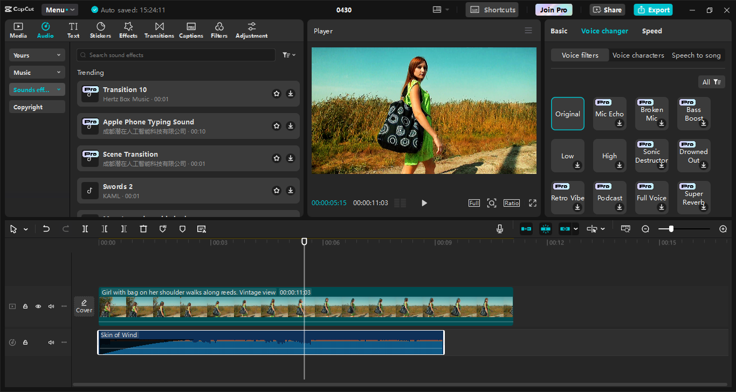
Task: Delete selection with the trash icon
Action: [x=143, y=229]
